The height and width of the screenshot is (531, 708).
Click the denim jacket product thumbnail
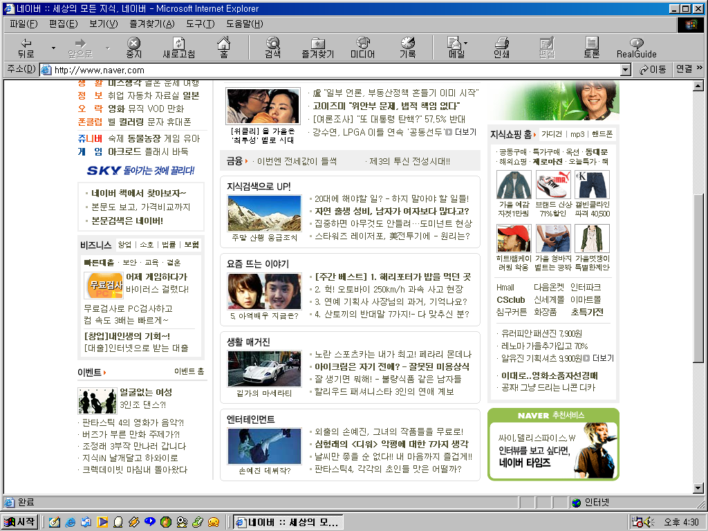click(514, 184)
